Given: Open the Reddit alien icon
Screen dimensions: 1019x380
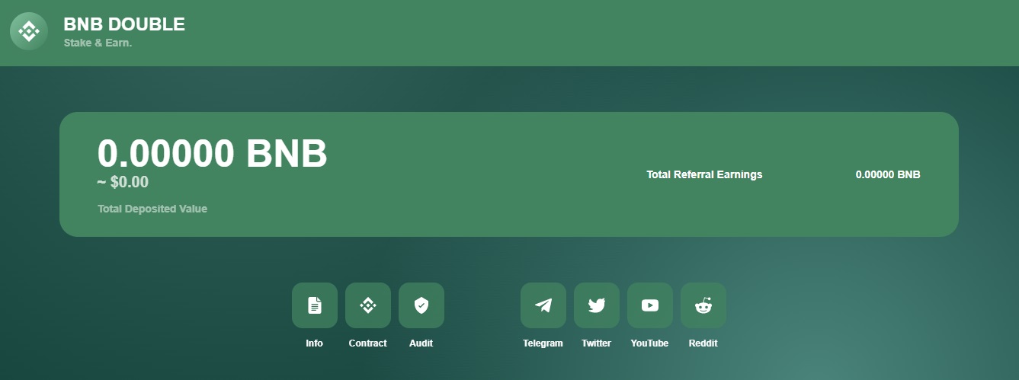Looking at the screenshot, I should [x=703, y=305].
